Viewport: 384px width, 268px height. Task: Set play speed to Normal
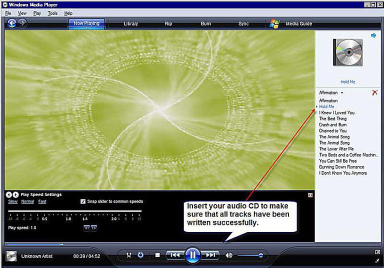[x=27, y=201]
